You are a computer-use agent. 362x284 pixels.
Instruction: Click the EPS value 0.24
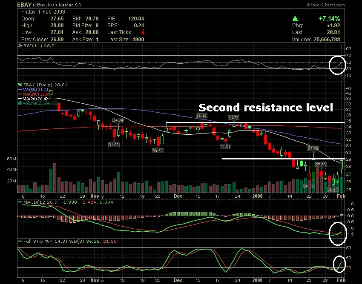point(139,26)
